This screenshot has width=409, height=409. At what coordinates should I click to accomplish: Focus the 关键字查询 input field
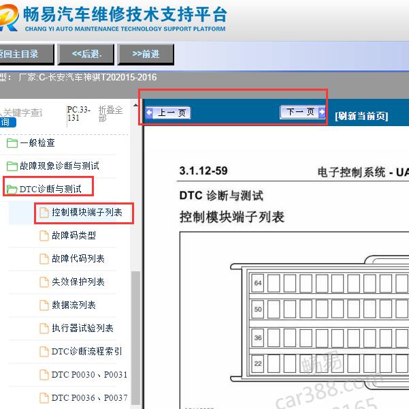tap(21, 112)
